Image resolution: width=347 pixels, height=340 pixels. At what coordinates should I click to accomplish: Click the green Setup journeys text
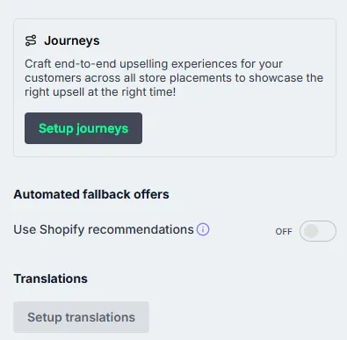point(83,128)
